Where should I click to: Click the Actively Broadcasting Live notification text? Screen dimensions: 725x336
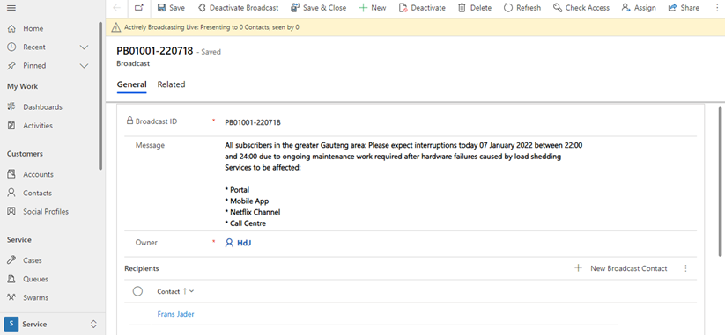[x=211, y=27]
